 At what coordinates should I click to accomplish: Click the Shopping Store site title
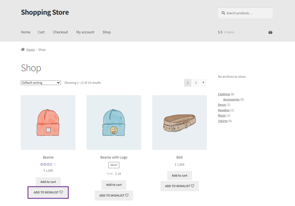click(x=45, y=12)
